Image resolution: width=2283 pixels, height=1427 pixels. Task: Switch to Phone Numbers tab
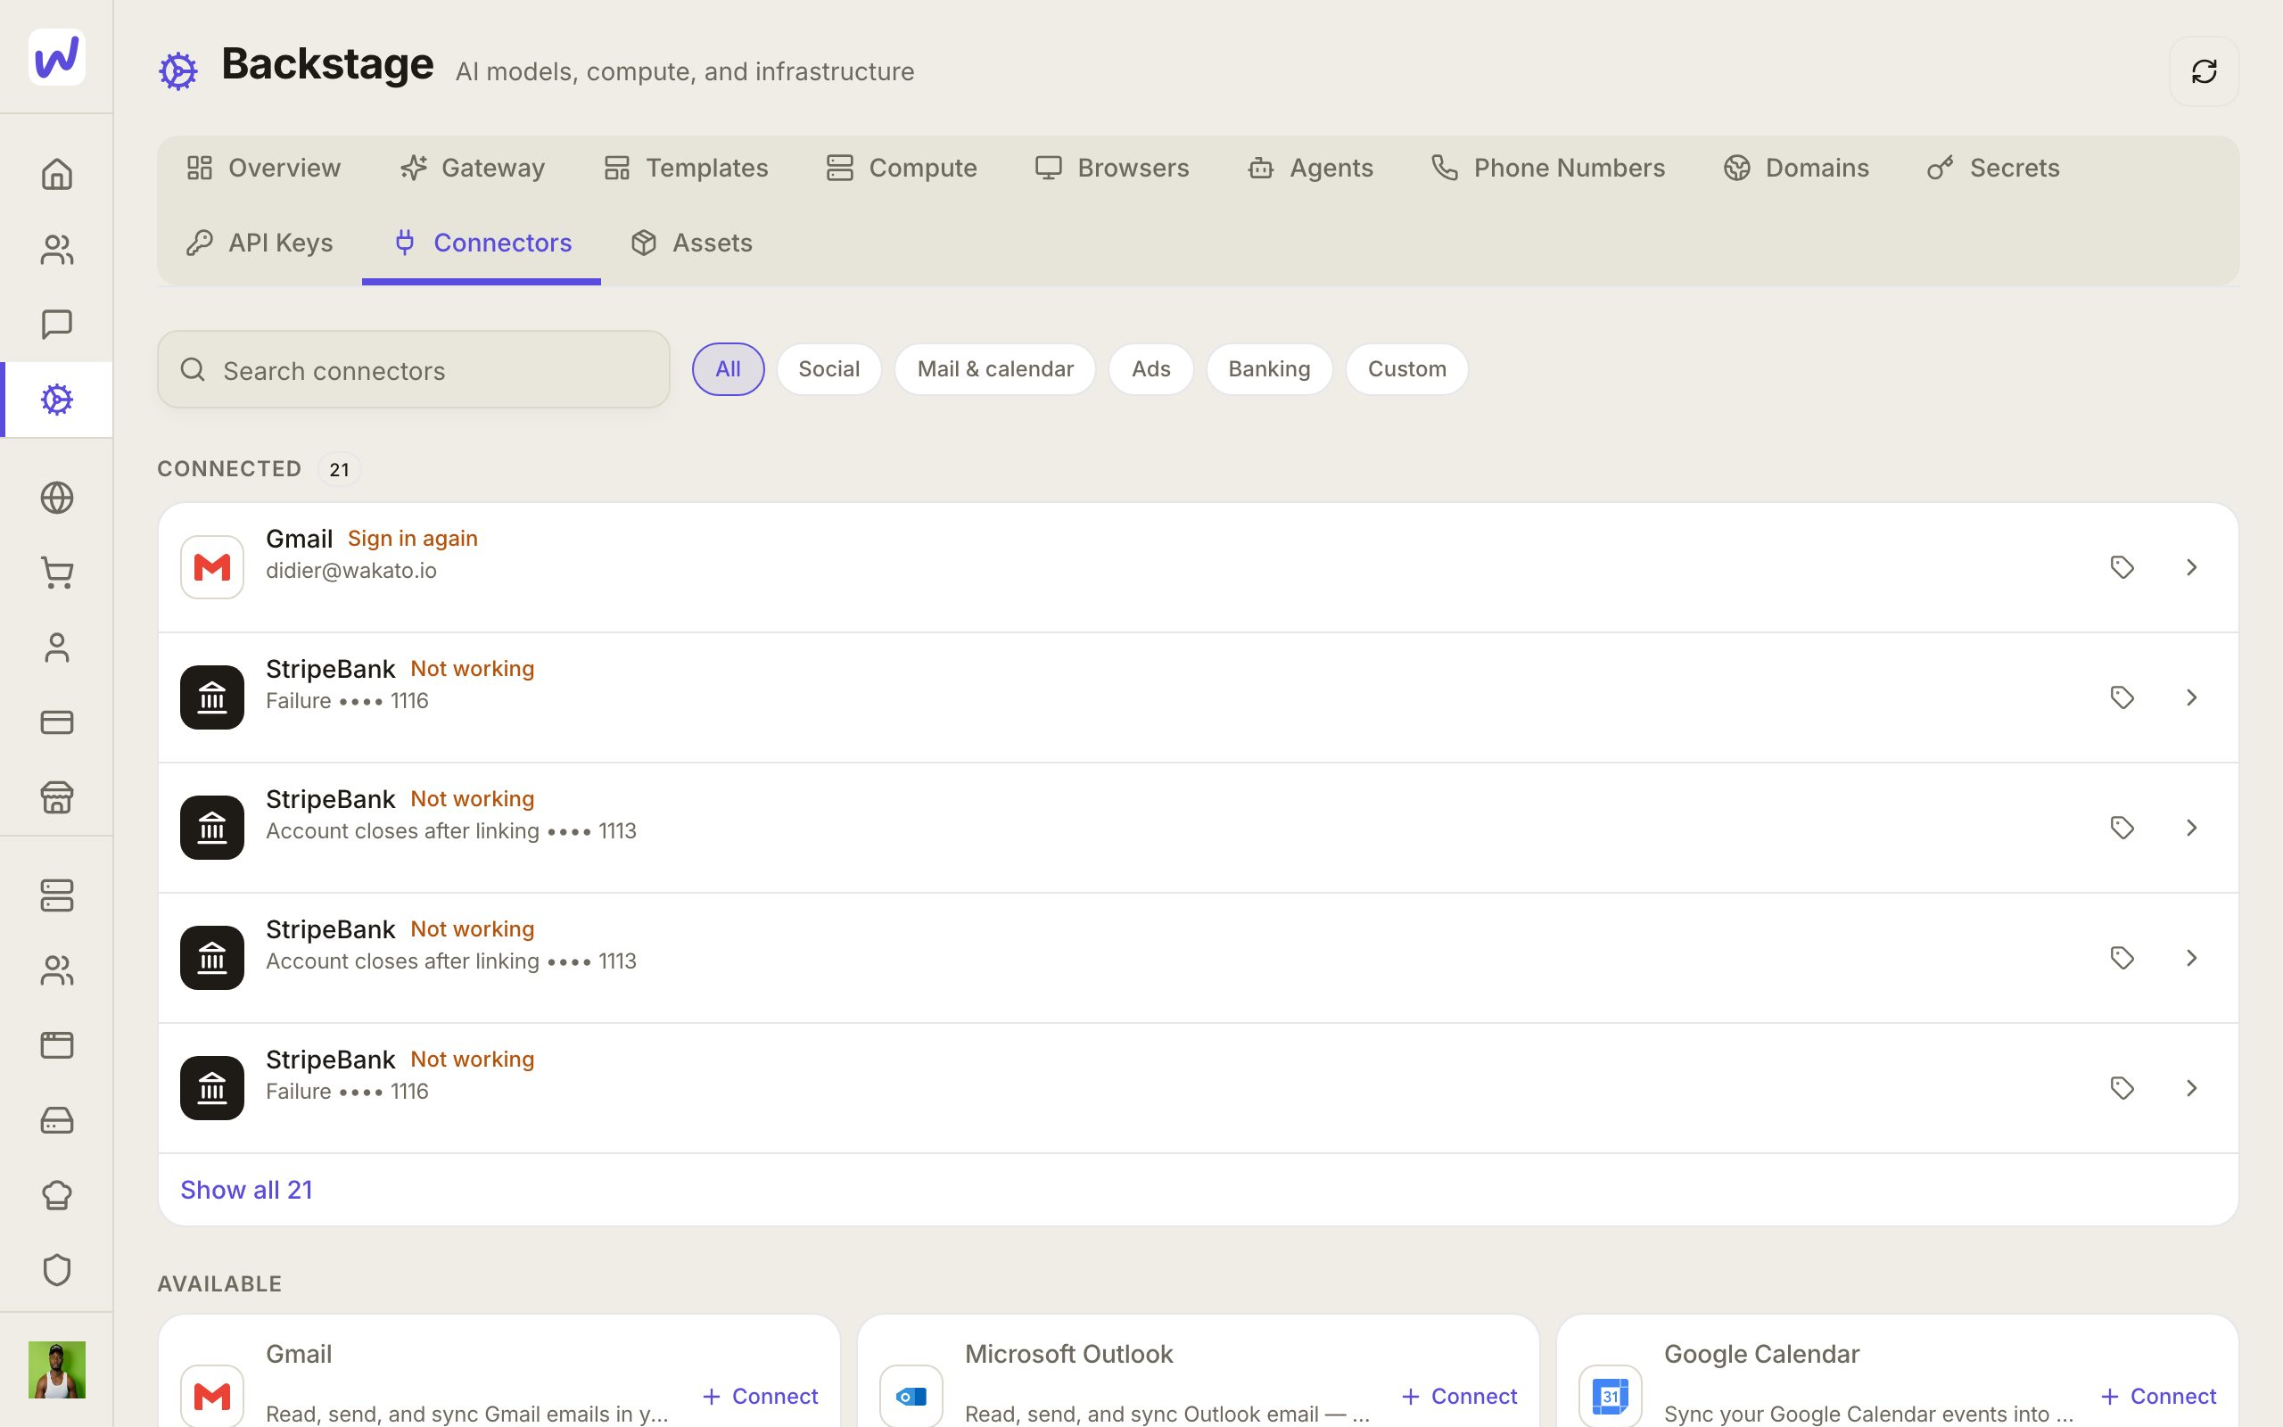[1548, 168]
